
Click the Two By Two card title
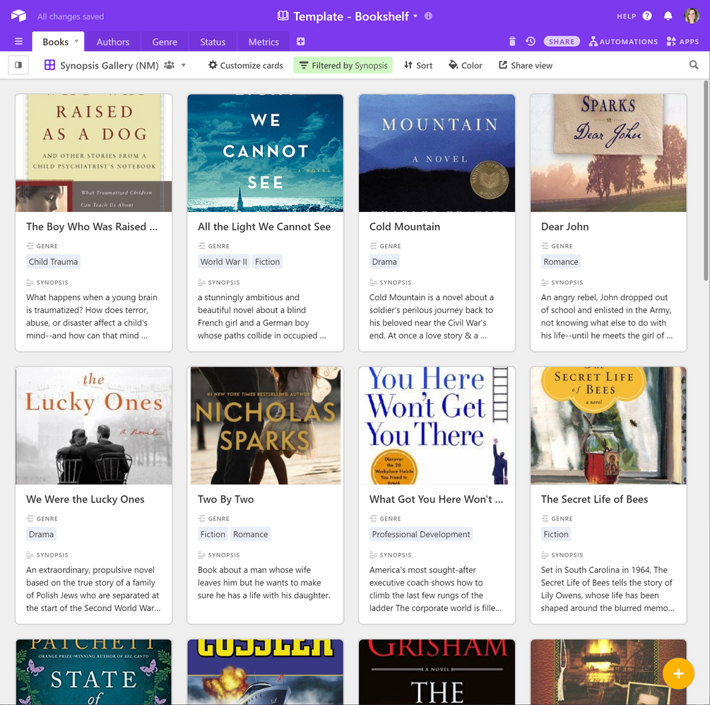tap(225, 499)
